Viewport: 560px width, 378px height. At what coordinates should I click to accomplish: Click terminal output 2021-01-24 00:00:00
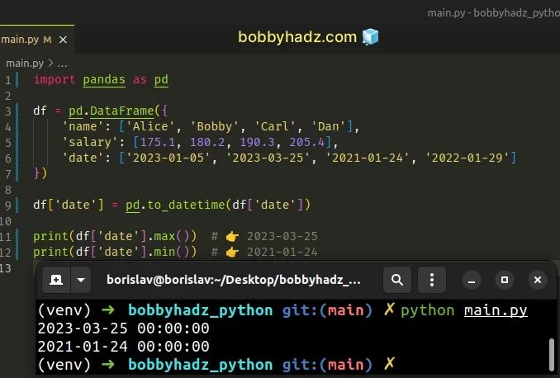[123, 347]
